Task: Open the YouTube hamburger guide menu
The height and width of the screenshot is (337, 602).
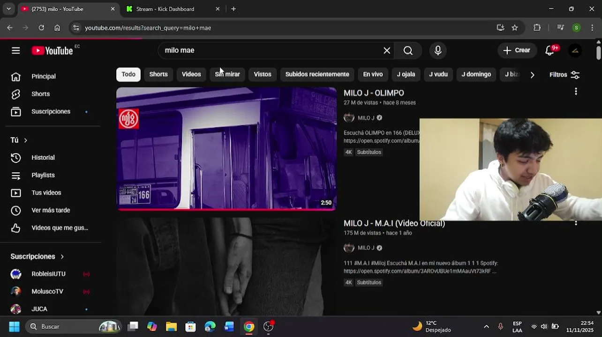Action: (15, 51)
